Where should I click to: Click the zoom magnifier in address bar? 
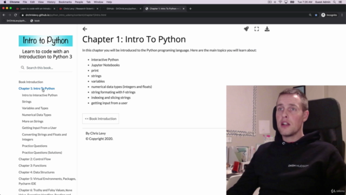[310, 15]
